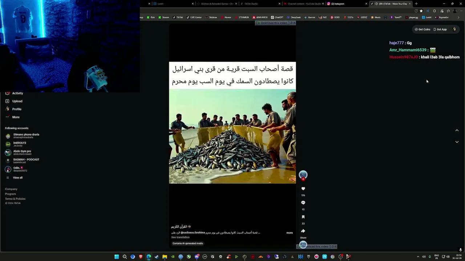Image resolution: width=465 pixels, height=261 pixels.
Task: Open Activity in TikTok sidebar
Action: [x=15, y=93]
